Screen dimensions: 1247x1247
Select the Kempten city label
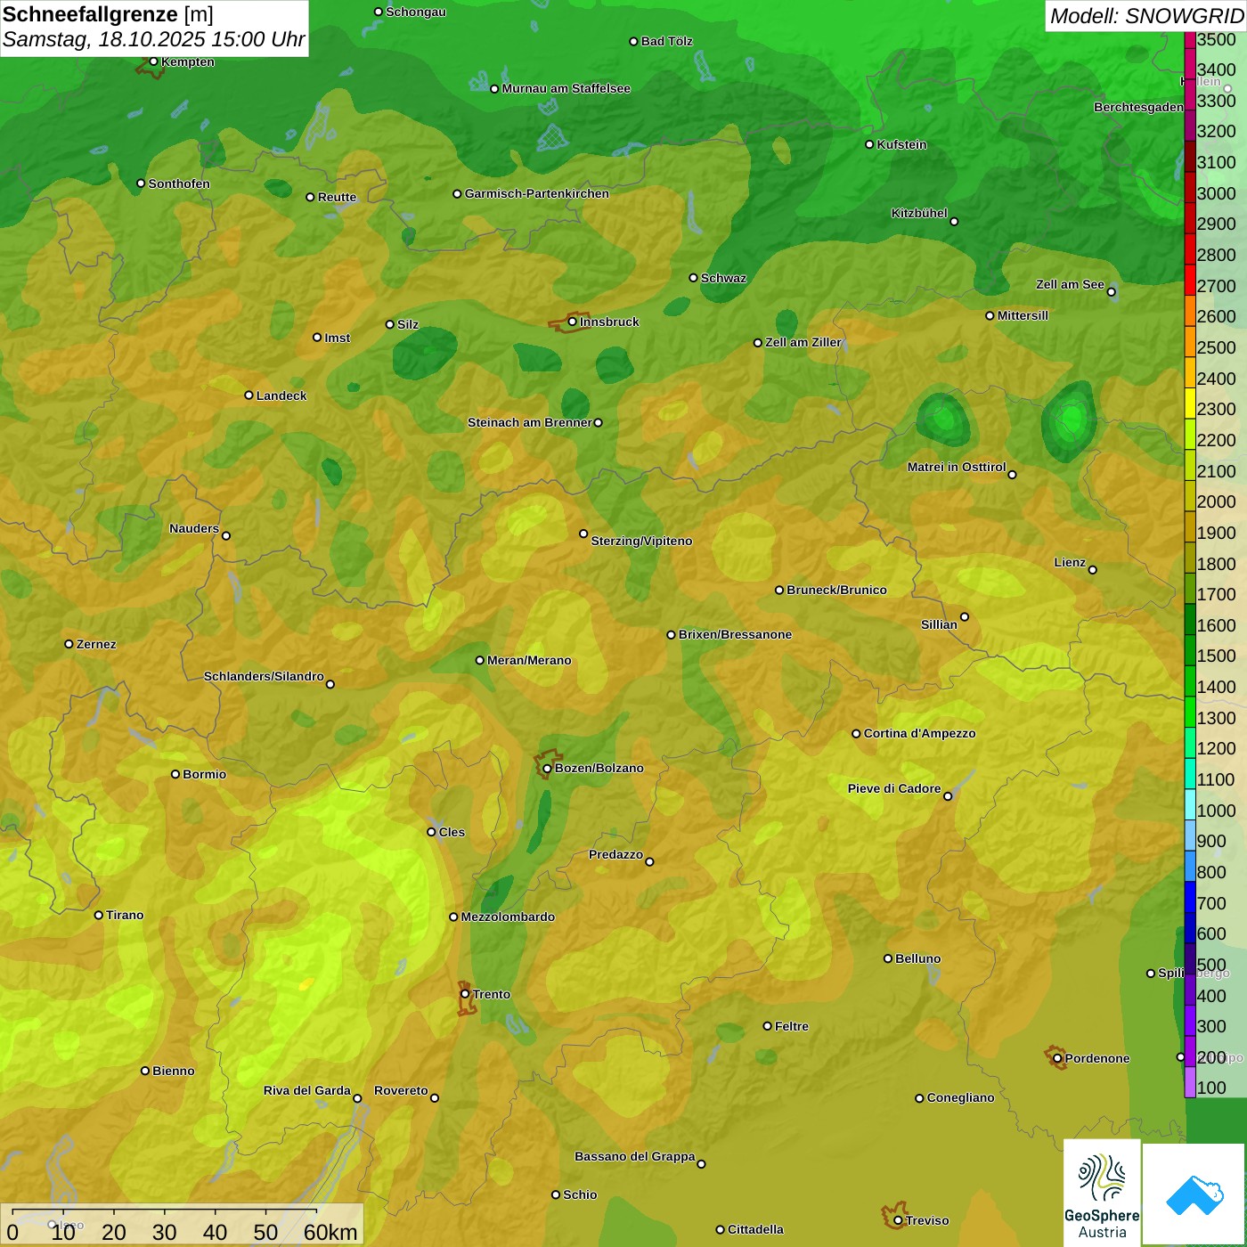click(188, 61)
